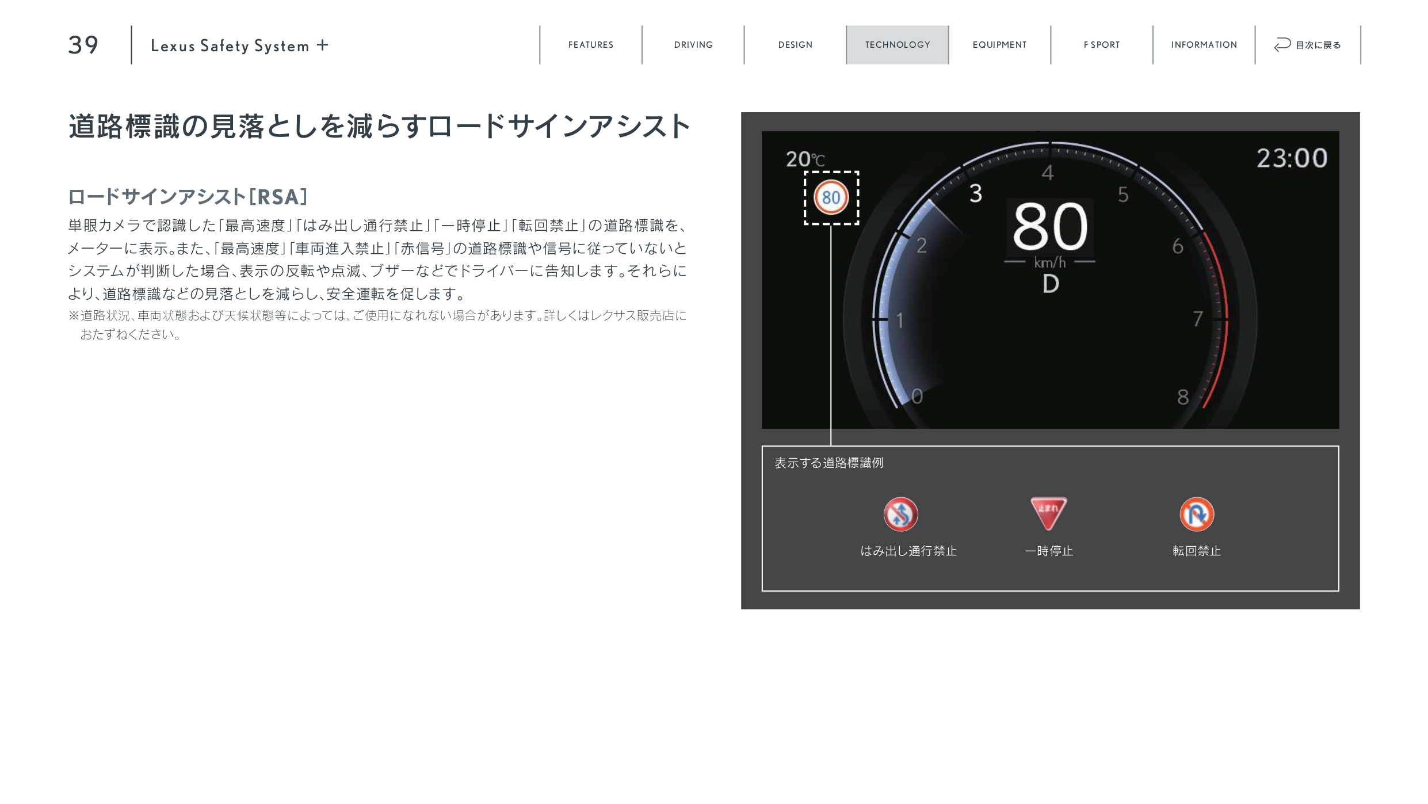Click the 80 speed limit sign icon

coord(831,197)
